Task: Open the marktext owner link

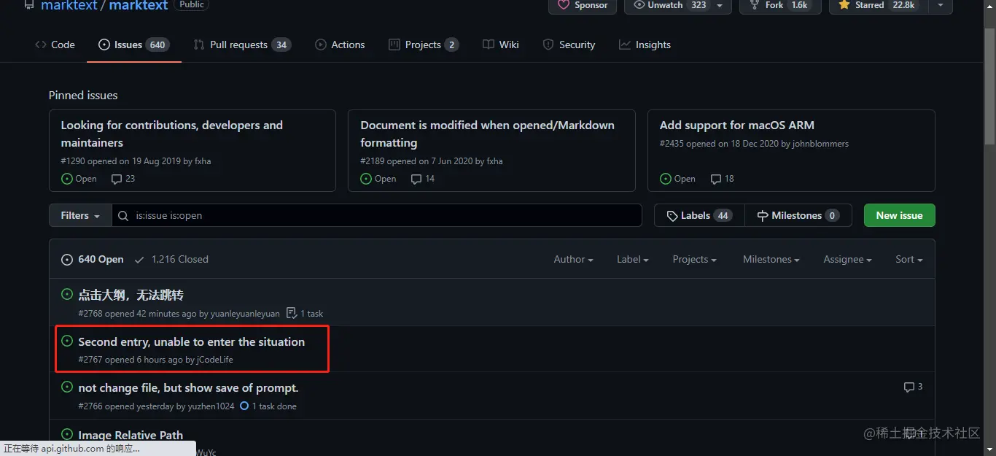Action: coord(69,5)
